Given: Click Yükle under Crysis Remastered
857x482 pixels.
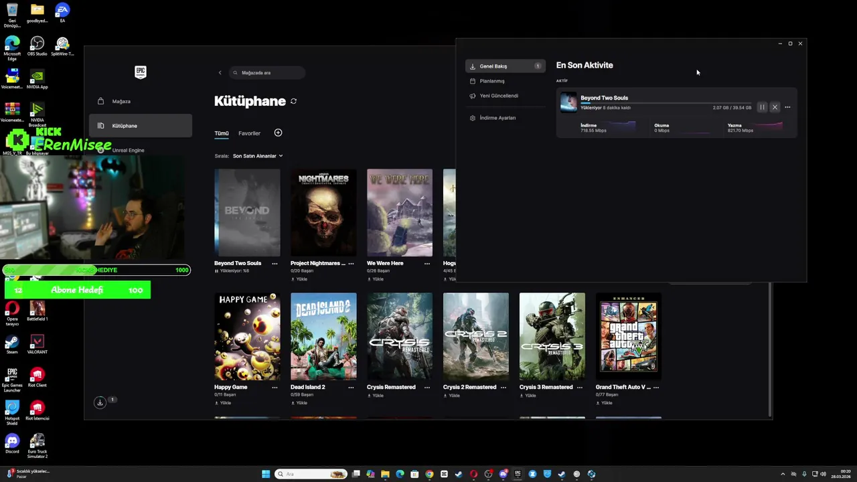Looking at the screenshot, I should 375,396.
